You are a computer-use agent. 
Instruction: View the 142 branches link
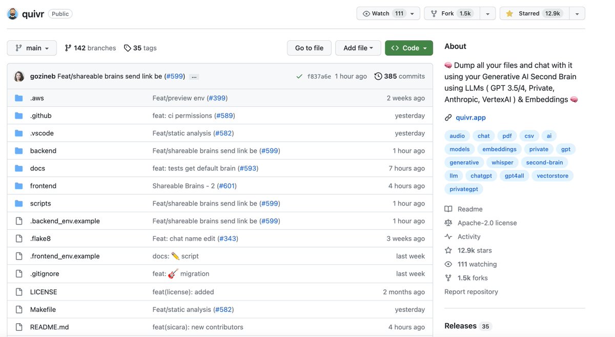coord(90,48)
